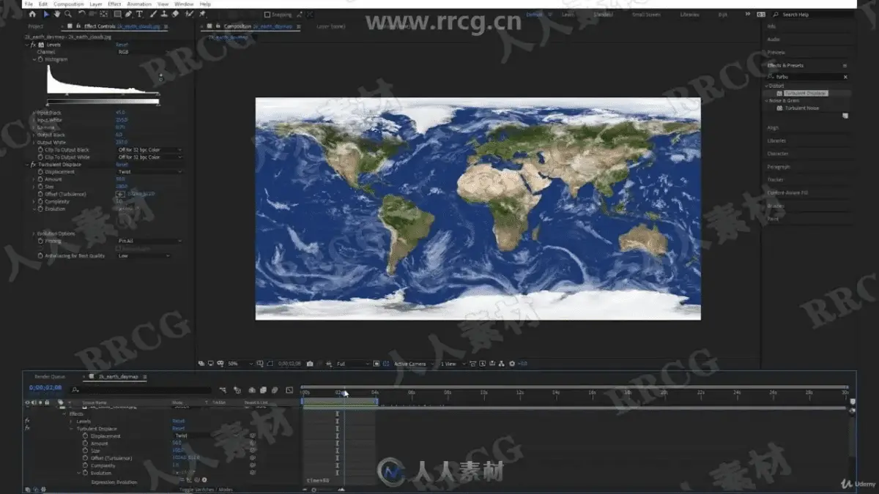The width and height of the screenshot is (879, 494).
Task: Select the Selection arrow tool
Action: click(46, 14)
